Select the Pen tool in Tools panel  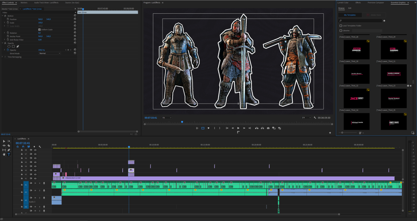[9, 150]
